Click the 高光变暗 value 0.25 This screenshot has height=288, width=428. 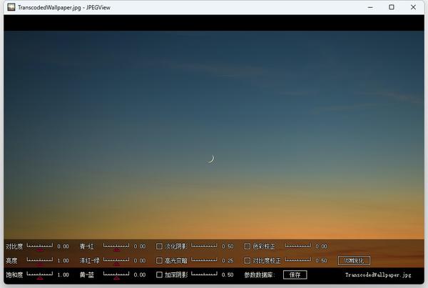228,260
